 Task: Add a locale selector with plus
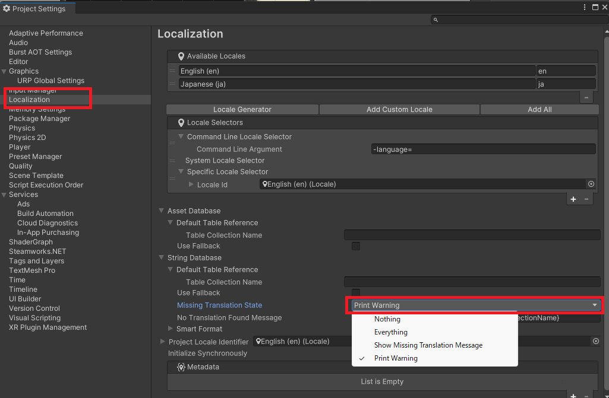573,199
